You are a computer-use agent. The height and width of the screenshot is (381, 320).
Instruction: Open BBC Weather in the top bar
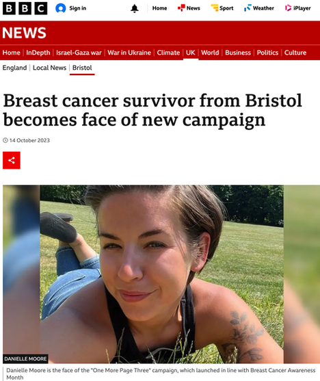click(x=259, y=8)
